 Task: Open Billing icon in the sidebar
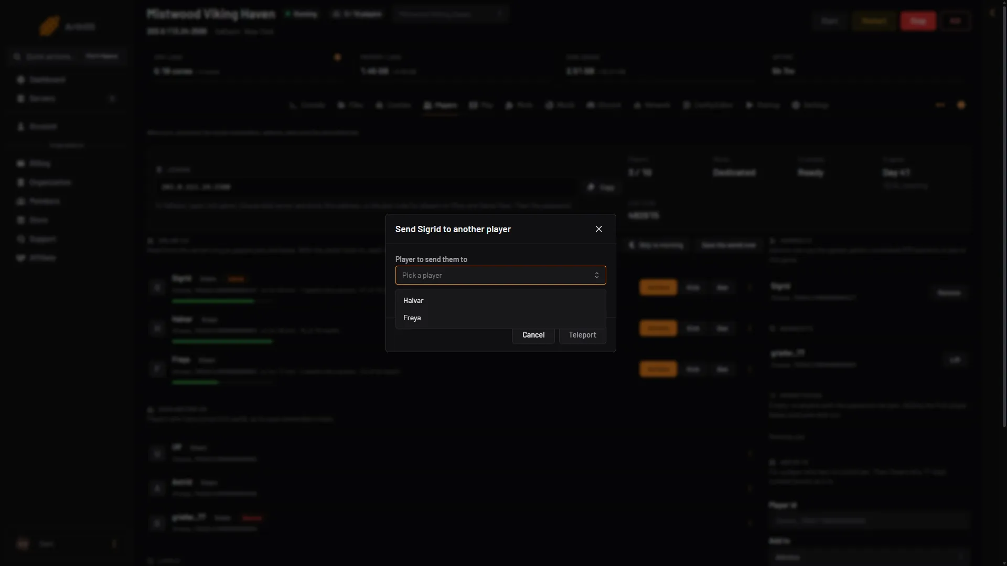21,164
